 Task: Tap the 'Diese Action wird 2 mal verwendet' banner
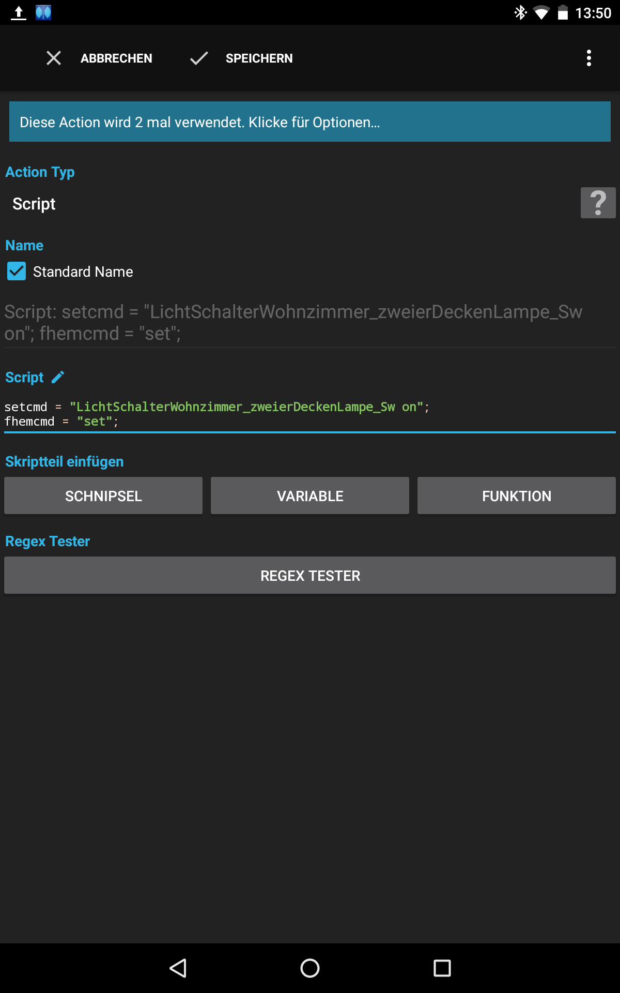310,122
